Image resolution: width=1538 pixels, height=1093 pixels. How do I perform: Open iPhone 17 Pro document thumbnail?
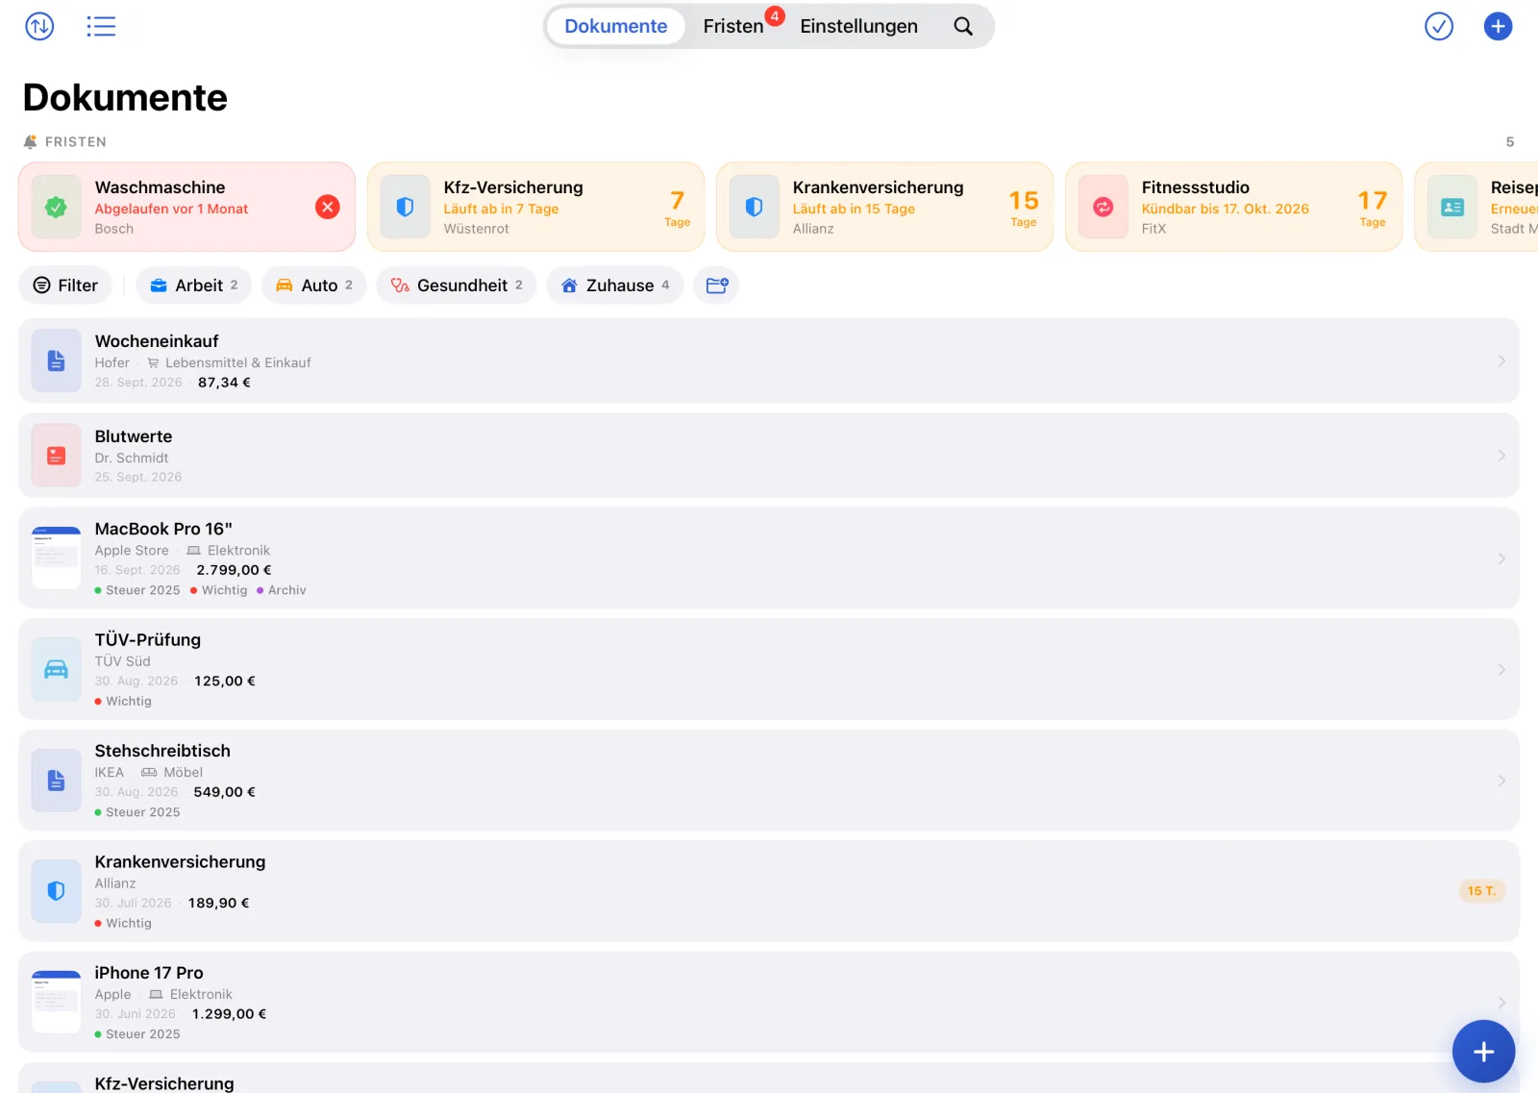click(57, 1002)
